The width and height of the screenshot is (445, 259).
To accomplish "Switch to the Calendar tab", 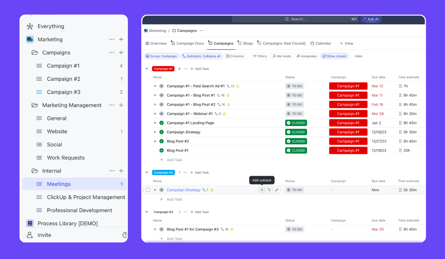I will [x=321, y=43].
